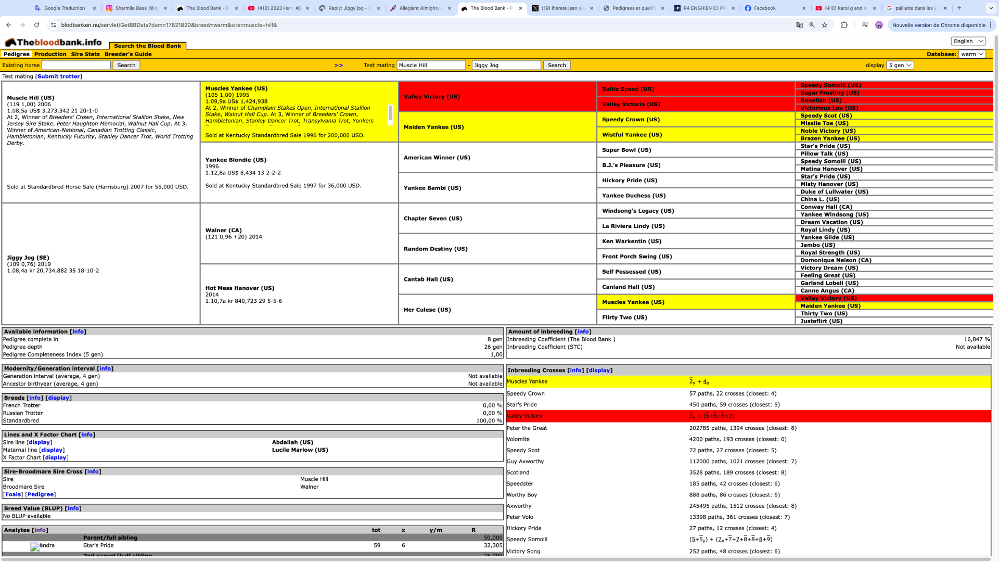Click the Pedigree tab

pyautogui.click(x=17, y=54)
